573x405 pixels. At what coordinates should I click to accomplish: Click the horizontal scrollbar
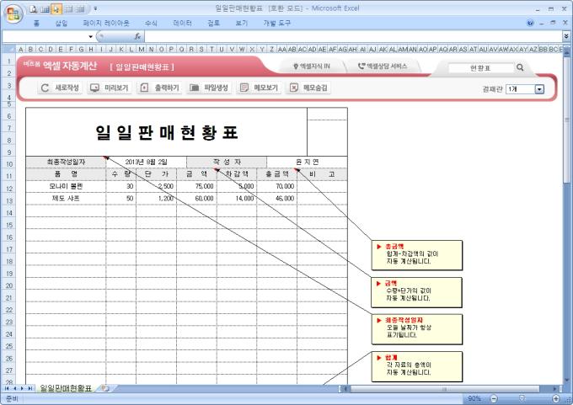click(445, 389)
